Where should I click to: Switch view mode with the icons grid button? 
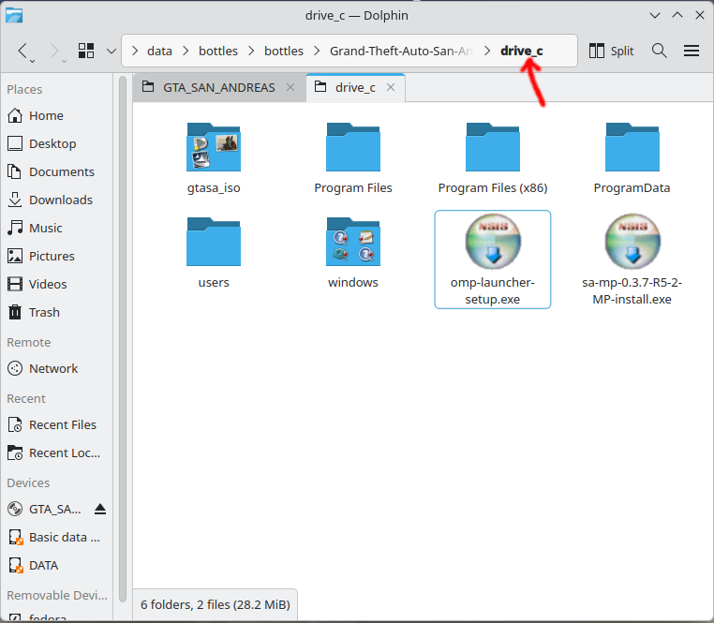tap(86, 51)
